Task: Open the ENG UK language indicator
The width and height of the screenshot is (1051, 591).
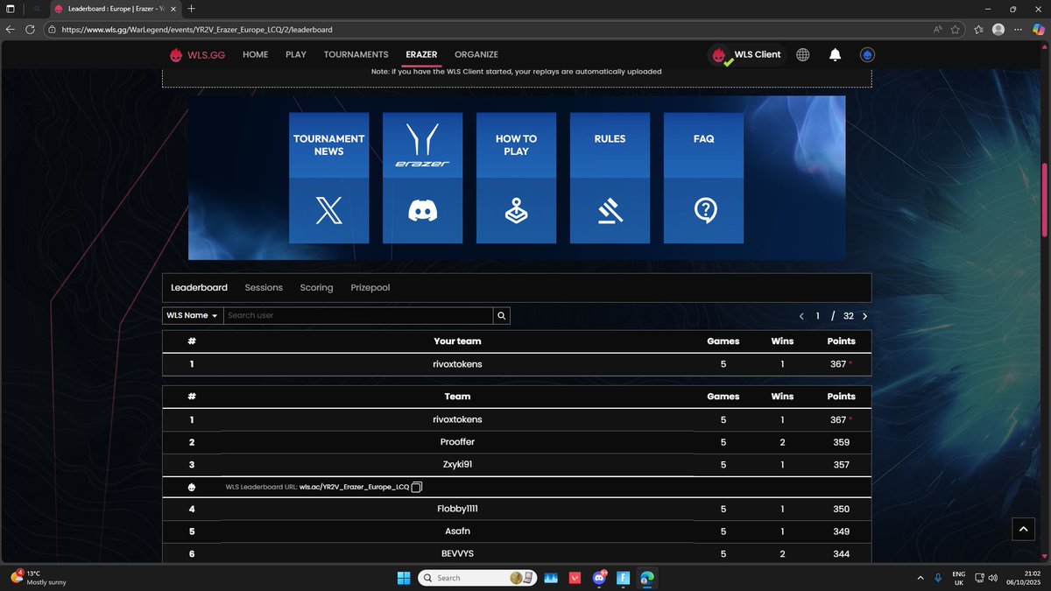Action: point(961,578)
